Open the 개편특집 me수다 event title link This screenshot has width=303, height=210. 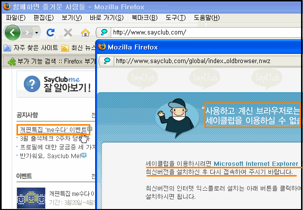pos(71,194)
